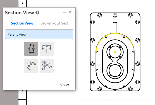155x105 pixels.
Task: Click the bottom-right corner bolt hole
Action: click(130, 89)
